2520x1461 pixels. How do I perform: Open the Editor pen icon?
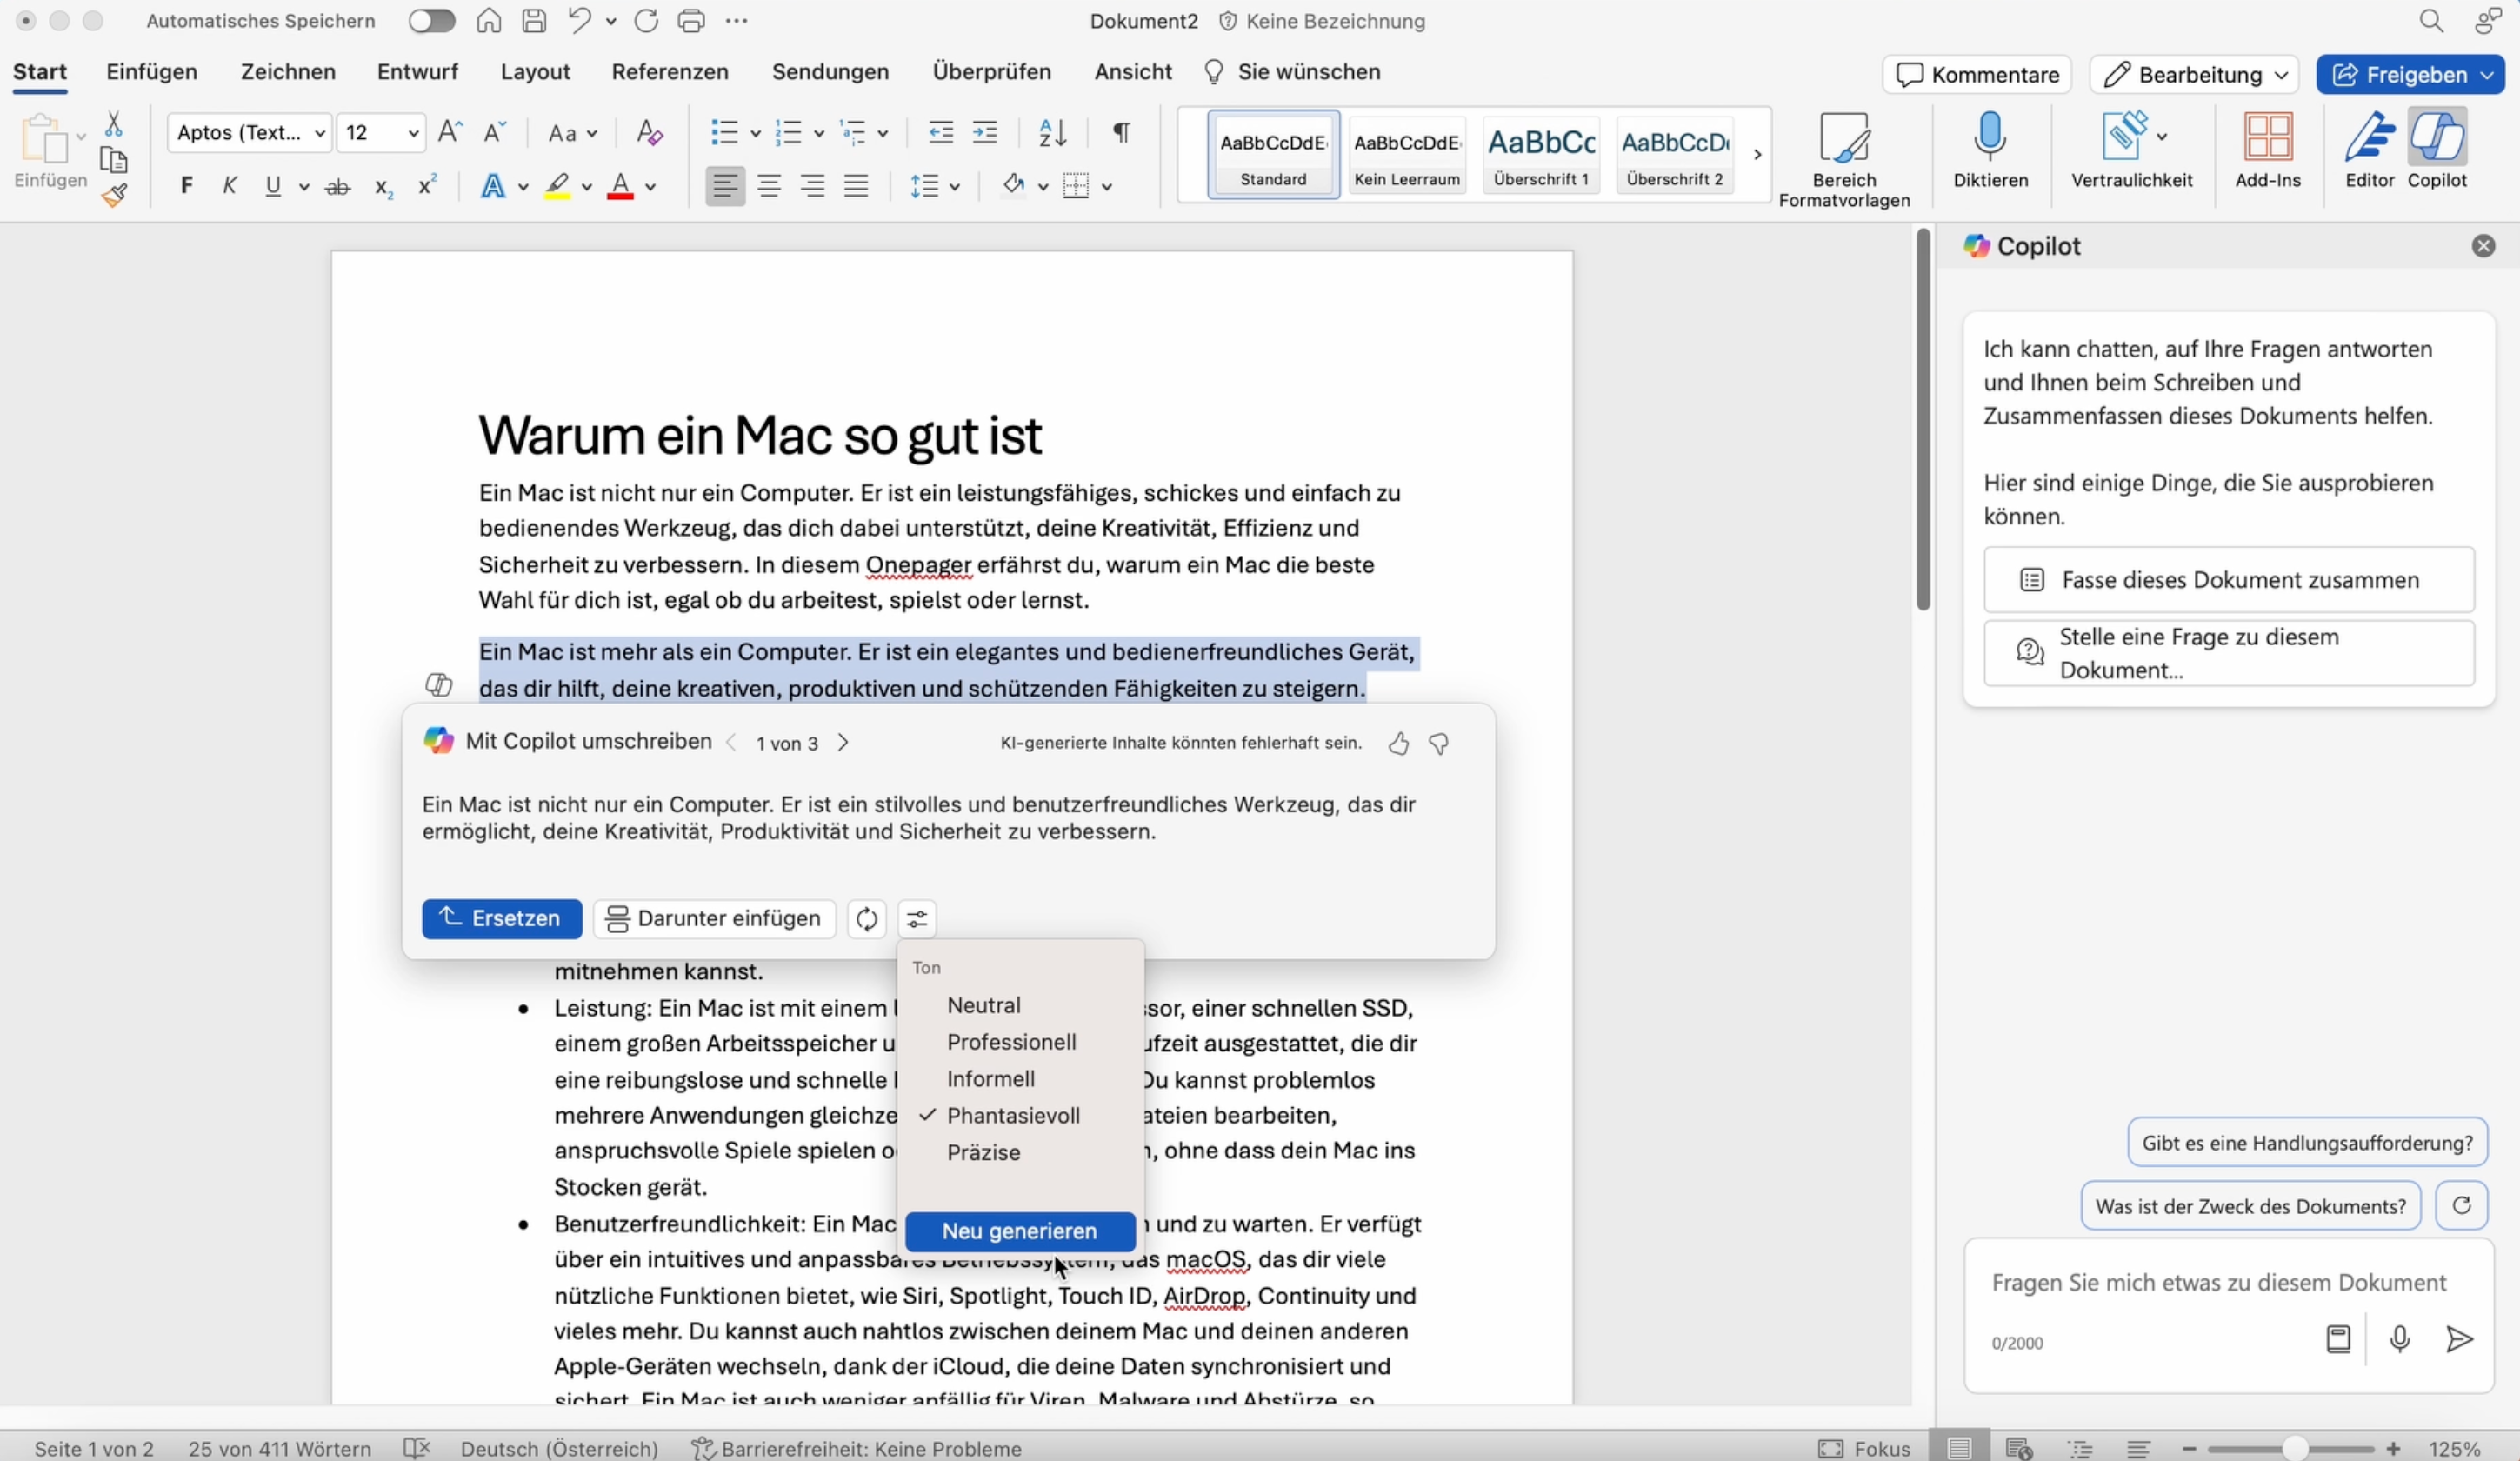click(x=2369, y=138)
